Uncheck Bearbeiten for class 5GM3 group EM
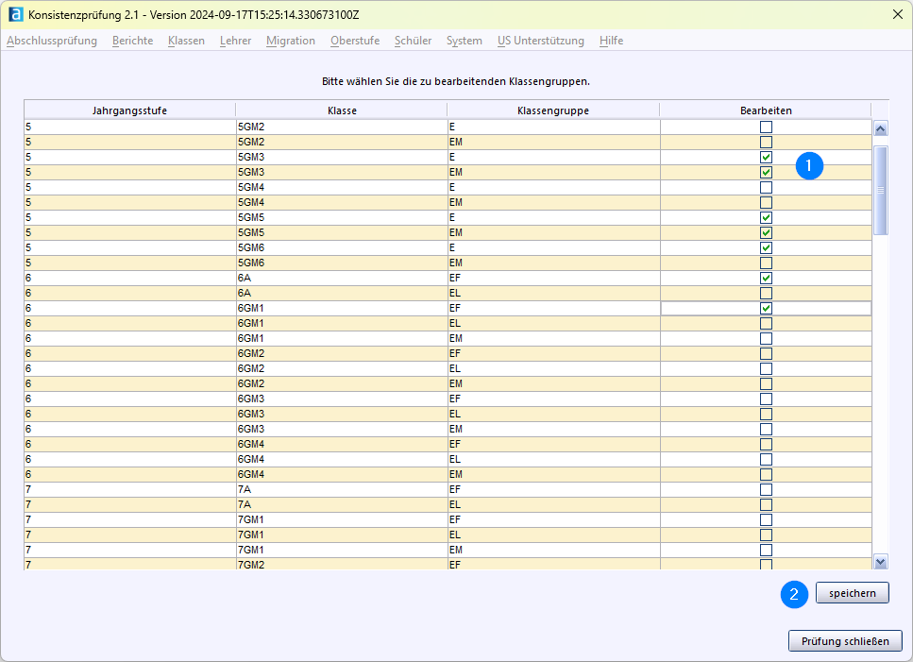This screenshot has width=913, height=662. pyautogui.click(x=767, y=172)
